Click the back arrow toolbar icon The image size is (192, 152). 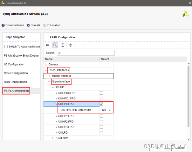click(x=47, y=45)
